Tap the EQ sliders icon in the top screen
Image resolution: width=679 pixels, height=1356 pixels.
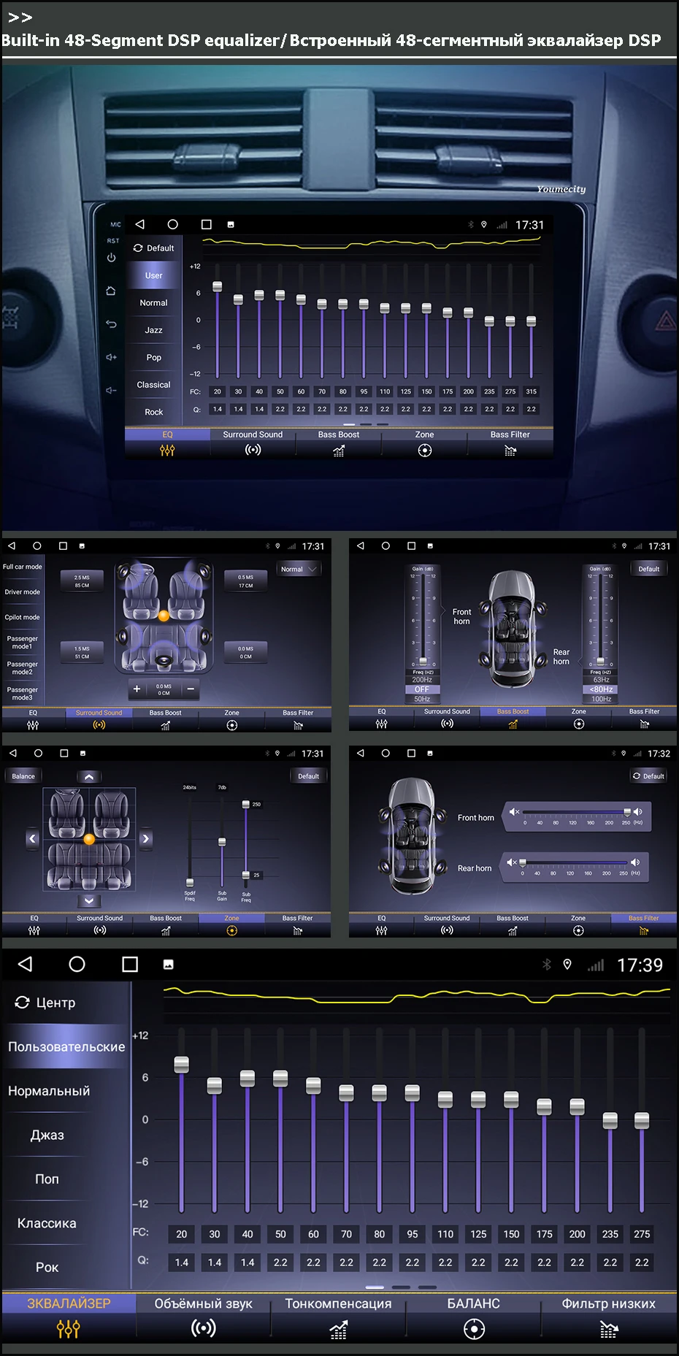pyautogui.click(x=167, y=451)
